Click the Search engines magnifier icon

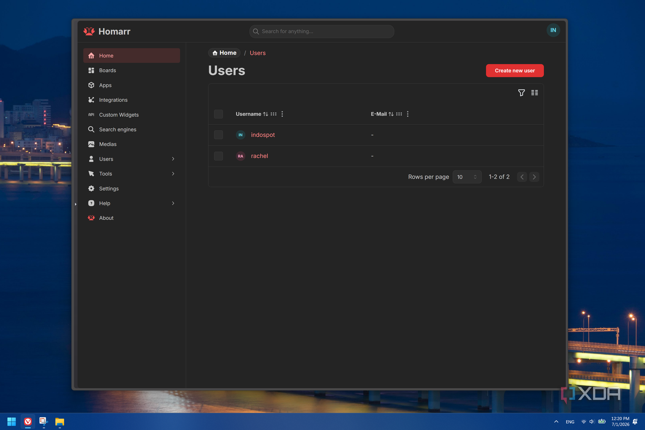point(91,129)
